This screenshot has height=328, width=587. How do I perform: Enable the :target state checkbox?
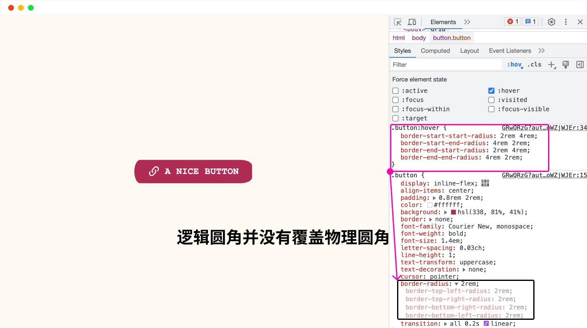point(395,118)
